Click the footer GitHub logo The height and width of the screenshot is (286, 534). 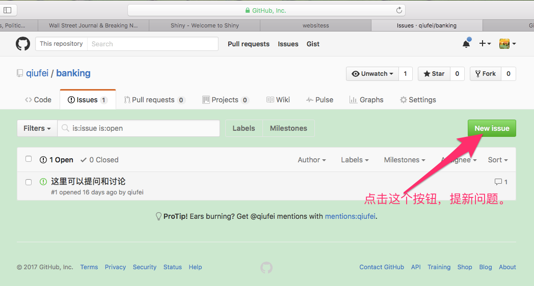coord(266,267)
